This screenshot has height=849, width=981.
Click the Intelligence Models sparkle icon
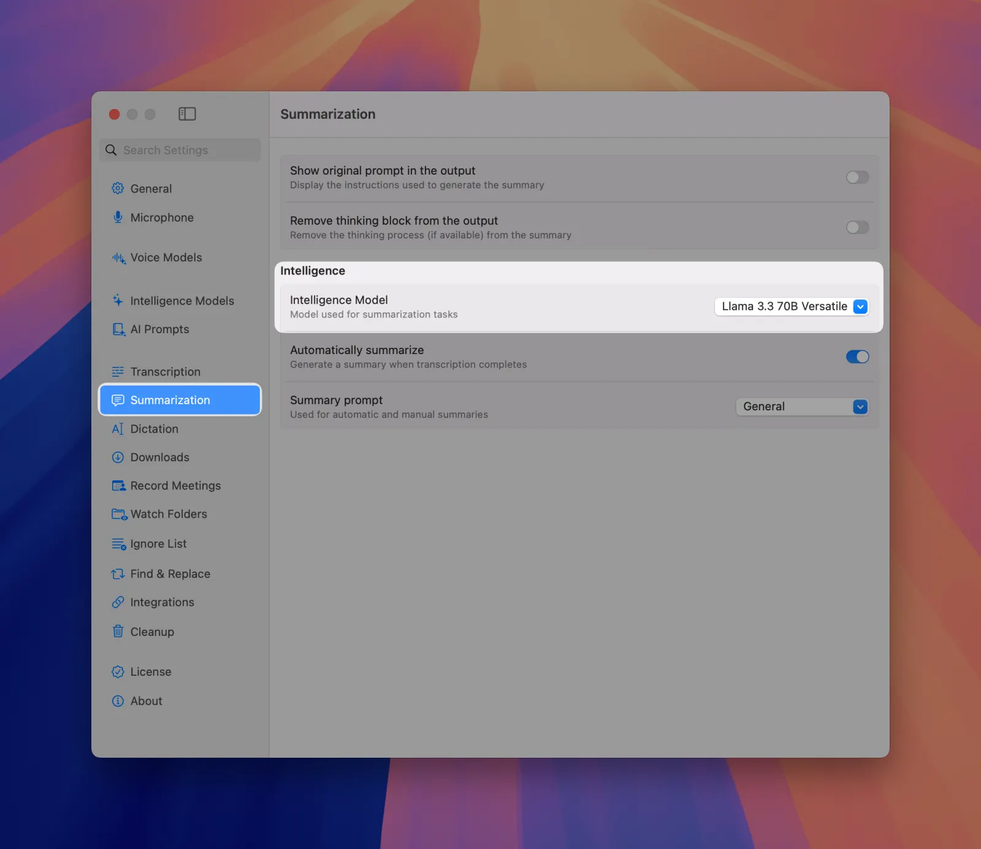118,300
